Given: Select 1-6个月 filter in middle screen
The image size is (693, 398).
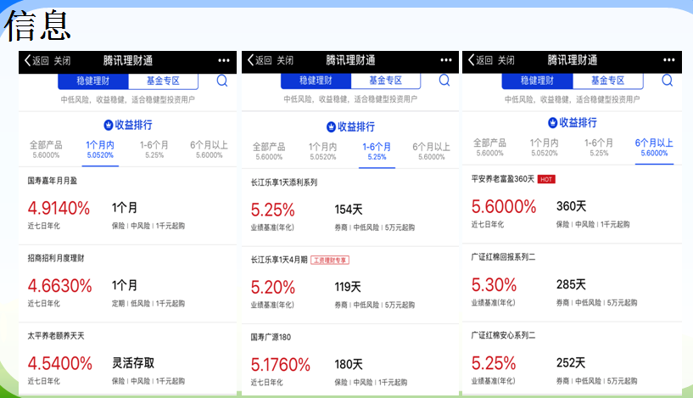Looking at the screenshot, I should [377, 151].
